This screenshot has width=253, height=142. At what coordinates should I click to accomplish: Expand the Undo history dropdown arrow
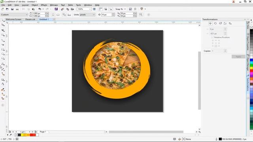43,9
